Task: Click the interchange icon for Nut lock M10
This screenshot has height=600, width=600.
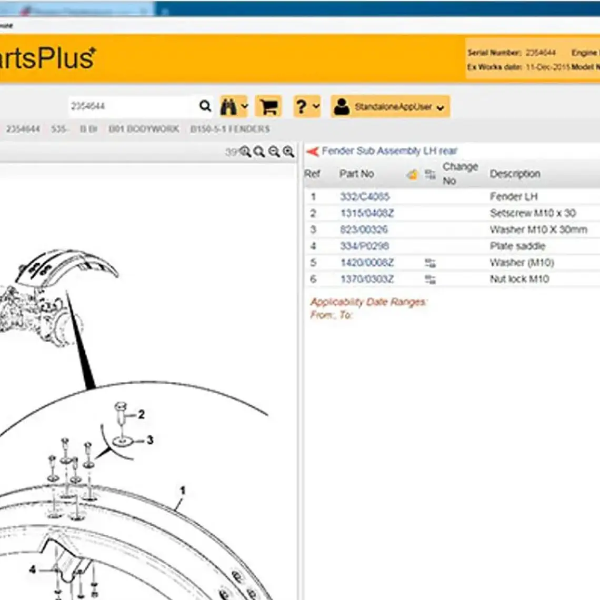Action: [430, 279]
